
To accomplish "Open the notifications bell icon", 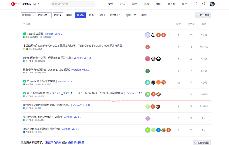I will (x=196, y=4).
